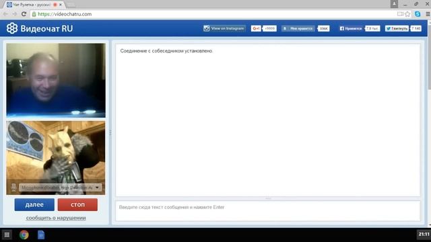Click the microphone icon on own video
Viewport: 431px width, 242px height.
click(x=13, y=188)
